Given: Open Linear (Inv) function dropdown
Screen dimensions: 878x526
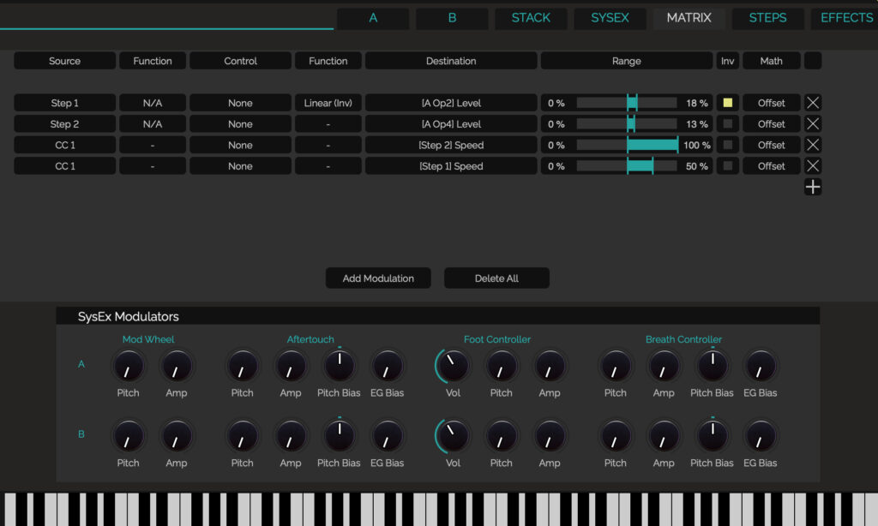Looking at the screenshot, I should coord(328,103).
